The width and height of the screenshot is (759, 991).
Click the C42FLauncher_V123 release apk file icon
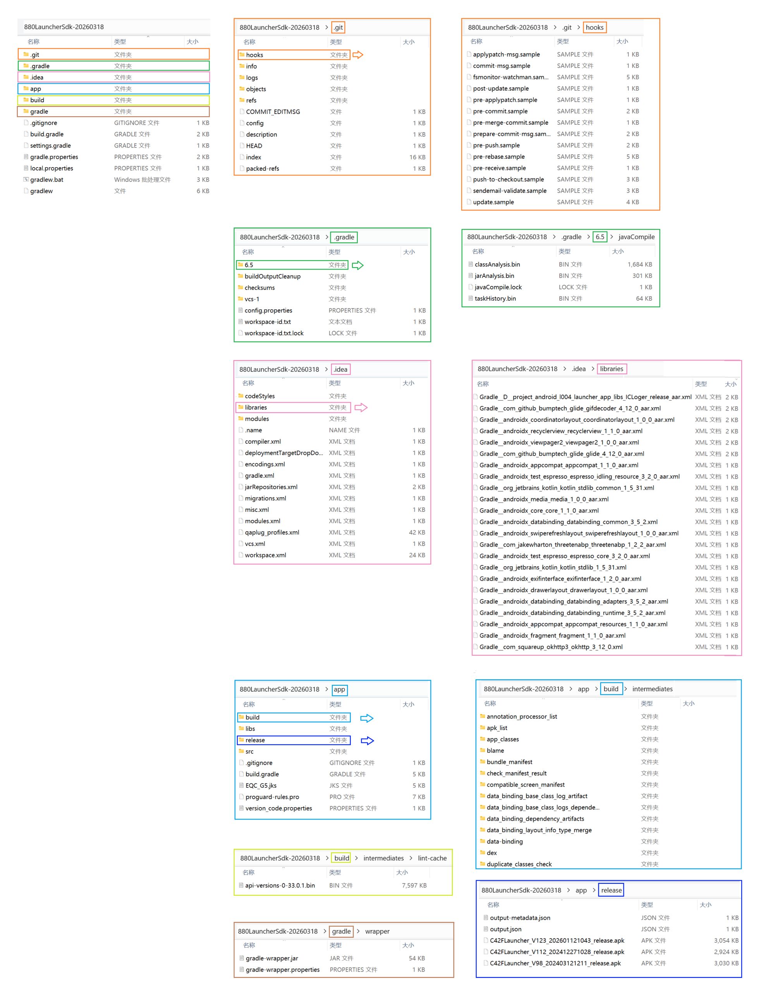pos(486,940)
